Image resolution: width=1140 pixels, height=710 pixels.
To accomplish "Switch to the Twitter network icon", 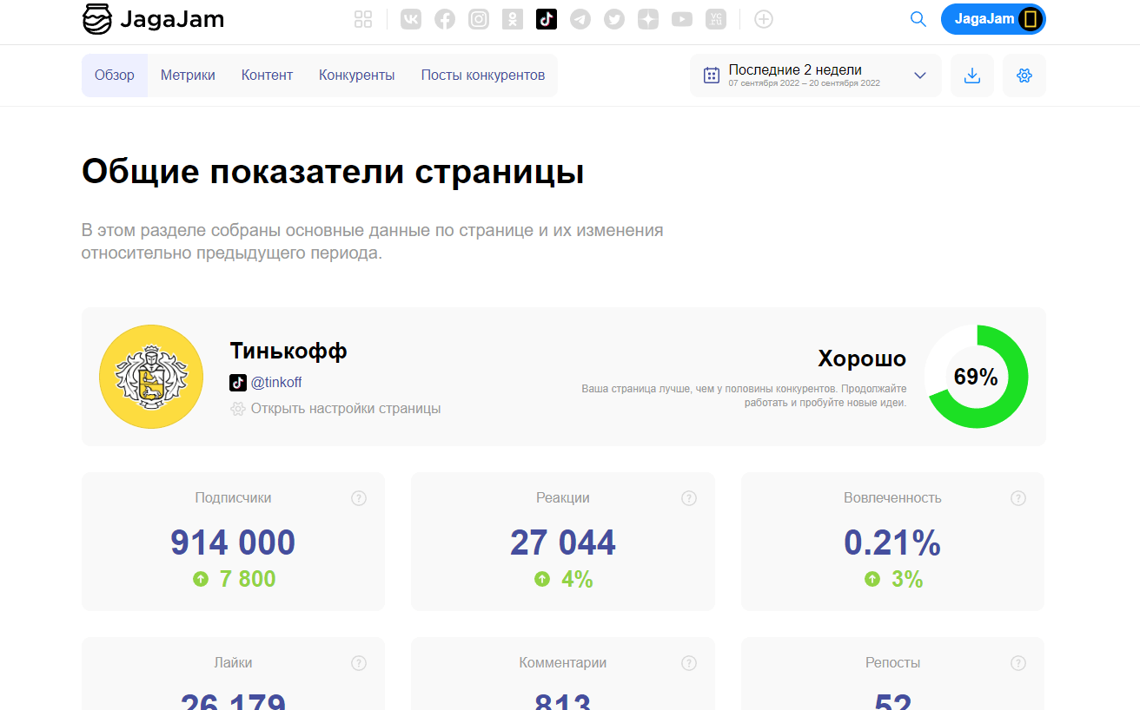I will click(x=614, y=19).
